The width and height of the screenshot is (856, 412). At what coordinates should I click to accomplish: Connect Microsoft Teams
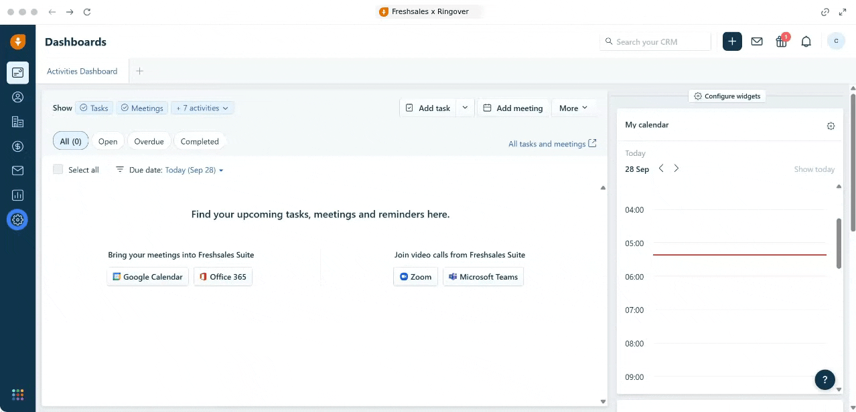(483, 277)
